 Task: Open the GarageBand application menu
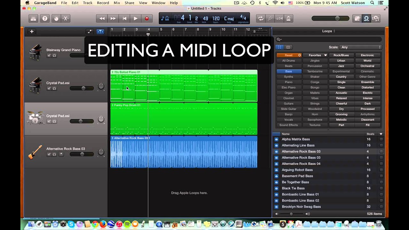(45, 3)
